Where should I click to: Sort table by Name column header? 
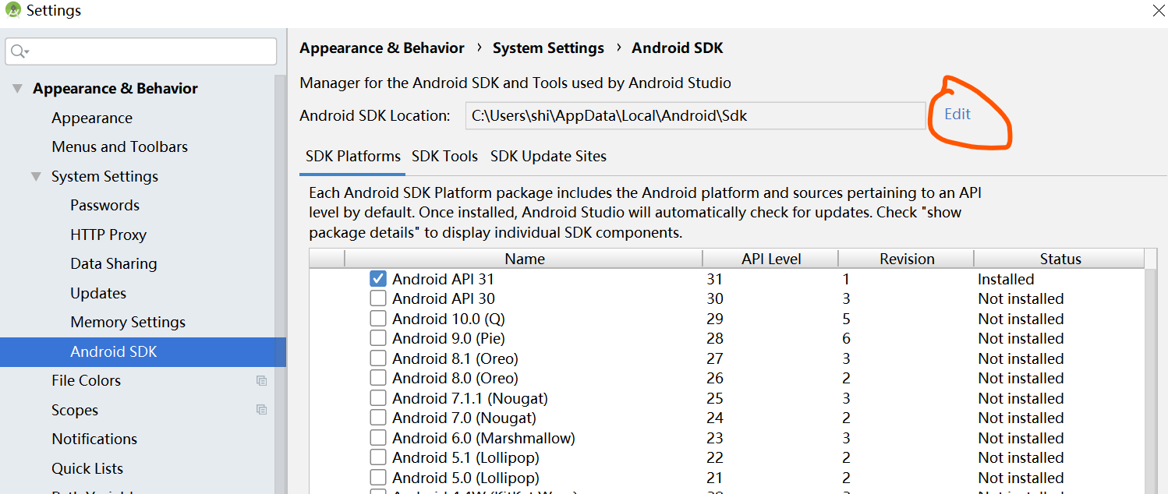click(x=524, y=259)
